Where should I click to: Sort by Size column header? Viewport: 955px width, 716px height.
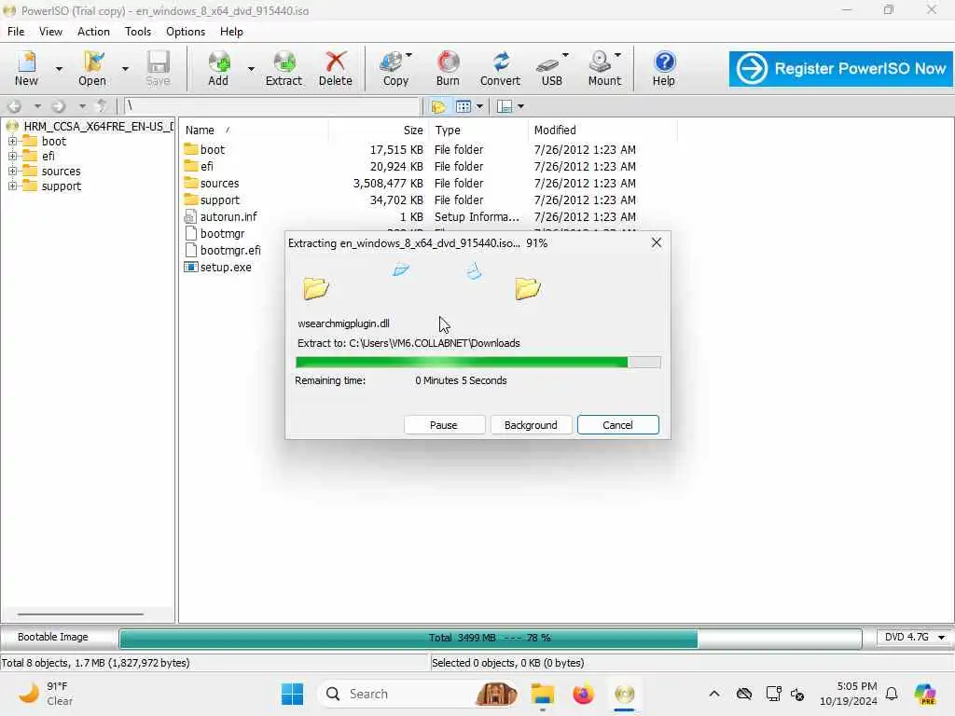click(x=379, y=130)
